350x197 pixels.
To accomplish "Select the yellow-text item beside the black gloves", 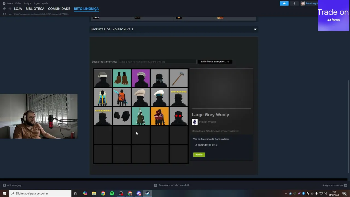I will click(x=103, y=116).
